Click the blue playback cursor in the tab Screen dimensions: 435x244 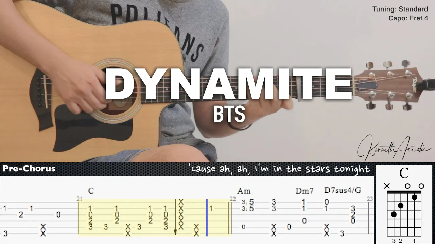click(x=207, y=217)
